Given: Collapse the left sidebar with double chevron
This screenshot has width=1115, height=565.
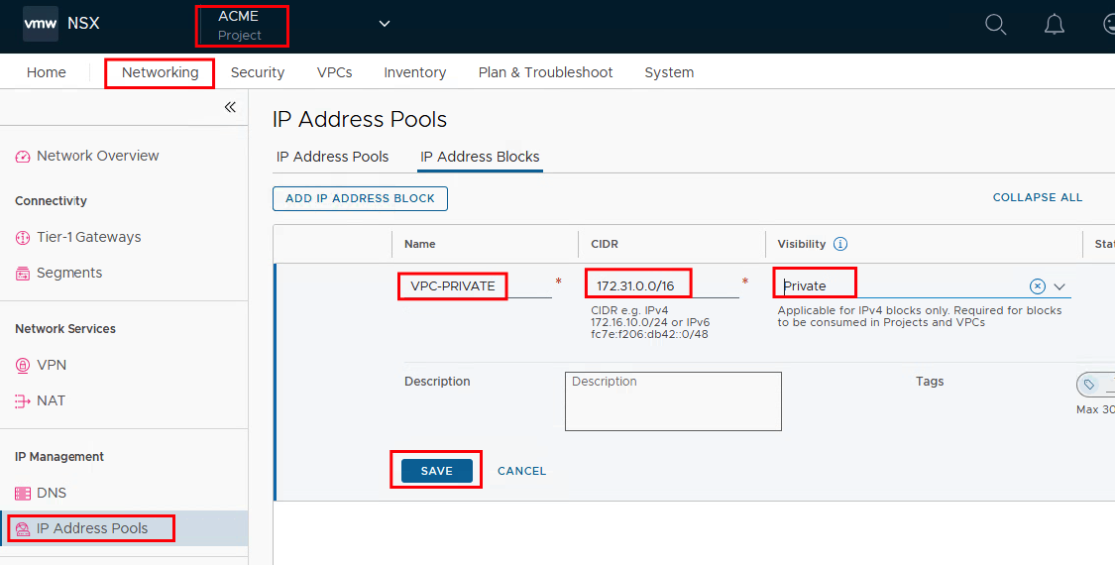Looking at the screenshot, I should click(230, 107).
